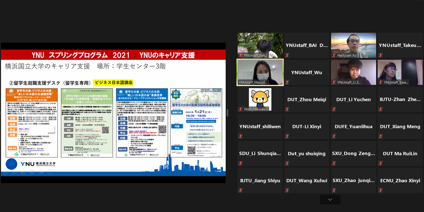Click the muted mic icon on DUT-Li Xinyi tile
The width and height of the screenshot is (424, 212).
click(x=287, y=136)
